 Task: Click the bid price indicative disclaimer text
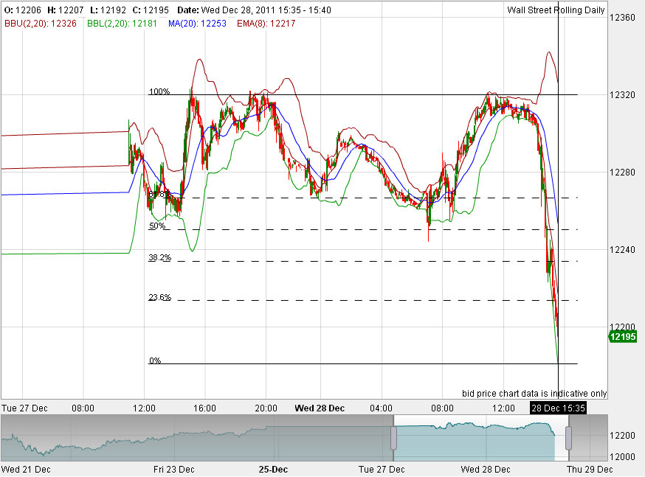[534, 393]
